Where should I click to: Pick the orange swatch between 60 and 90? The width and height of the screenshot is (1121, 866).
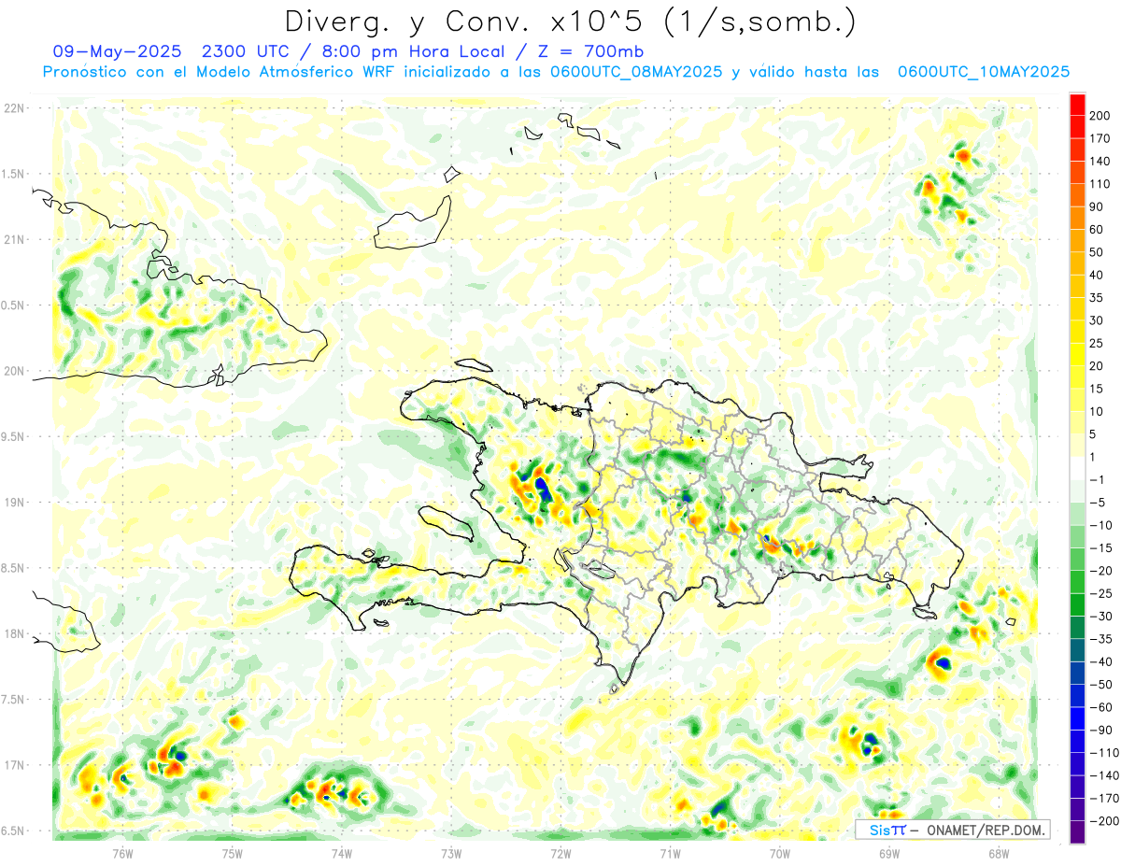(x=1077, y=219)
